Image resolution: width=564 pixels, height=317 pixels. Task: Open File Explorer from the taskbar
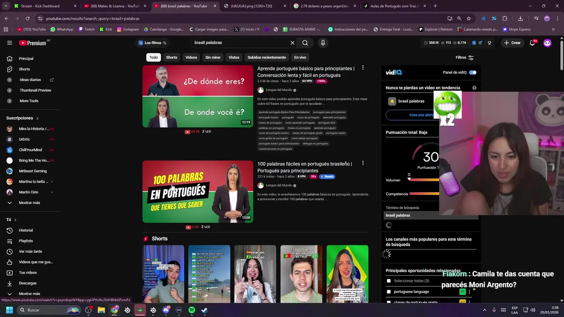click(101, 310)
